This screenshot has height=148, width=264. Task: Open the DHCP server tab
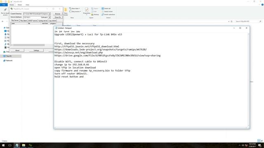point(33,21)
